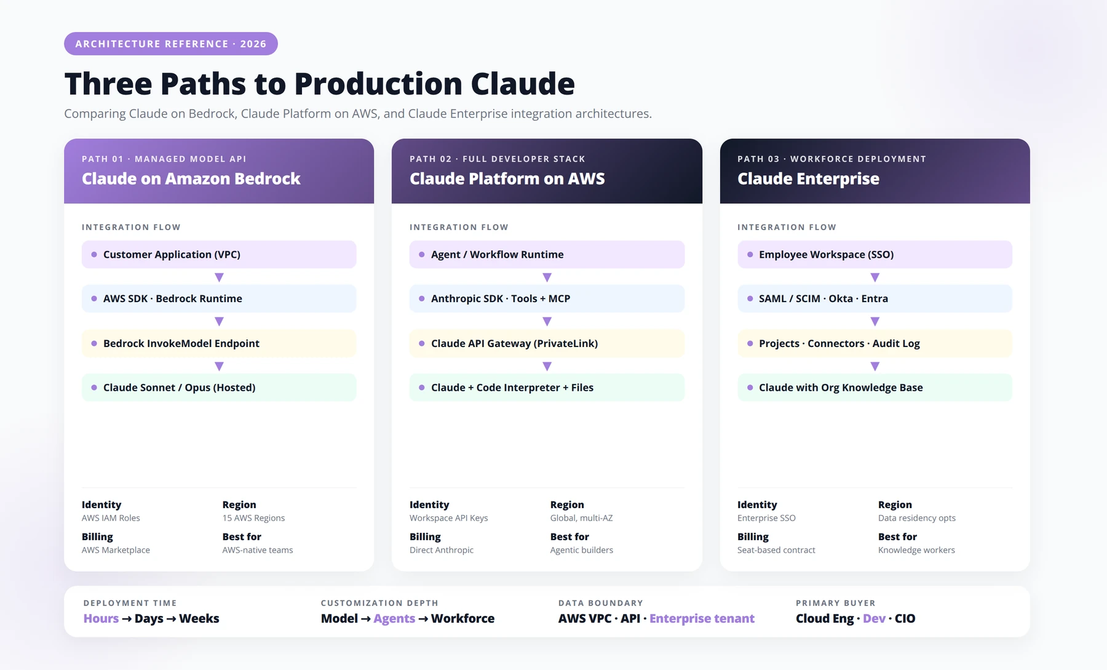Click the highlighted Agents text
1107x670 pixels.
394,618
